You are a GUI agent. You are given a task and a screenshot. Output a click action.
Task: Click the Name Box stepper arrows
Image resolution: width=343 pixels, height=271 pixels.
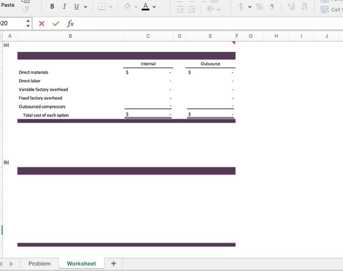(28, 24)
